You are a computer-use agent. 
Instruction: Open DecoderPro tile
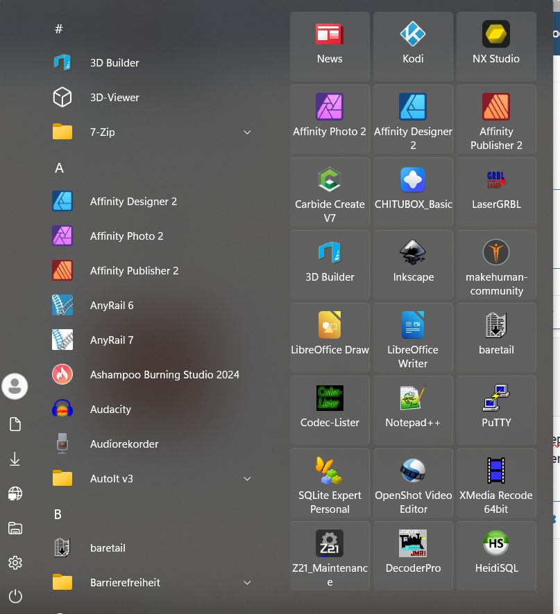(413, 556)
